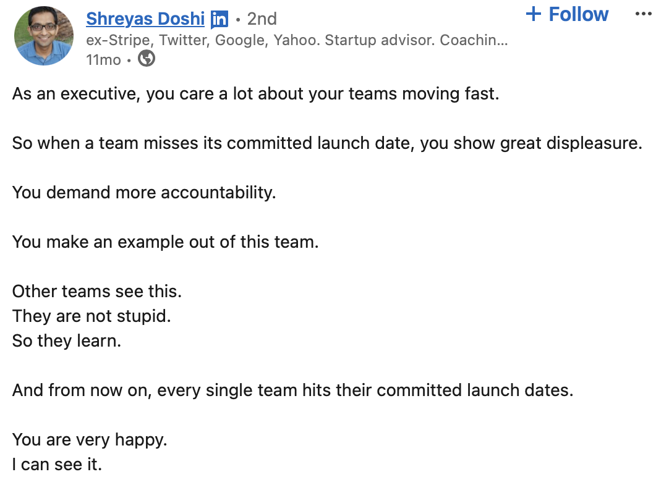
Task: Expand the full bio description text
Action: (x=297, y=40)
